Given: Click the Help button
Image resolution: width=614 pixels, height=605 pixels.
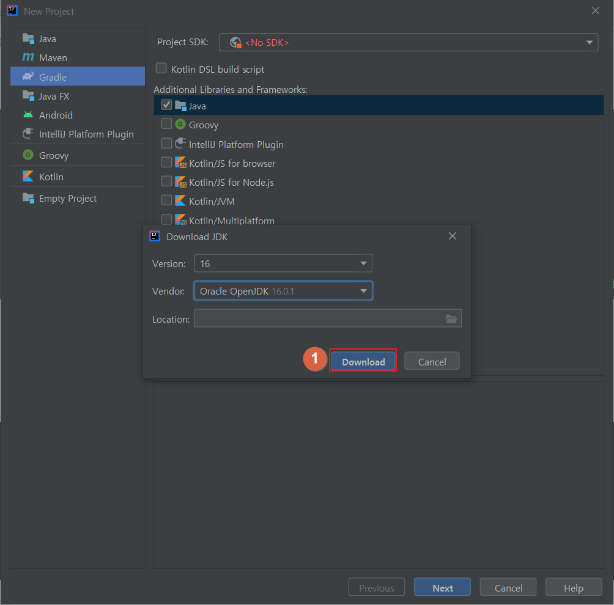Looking at the screenshot, I should point(574,587).
